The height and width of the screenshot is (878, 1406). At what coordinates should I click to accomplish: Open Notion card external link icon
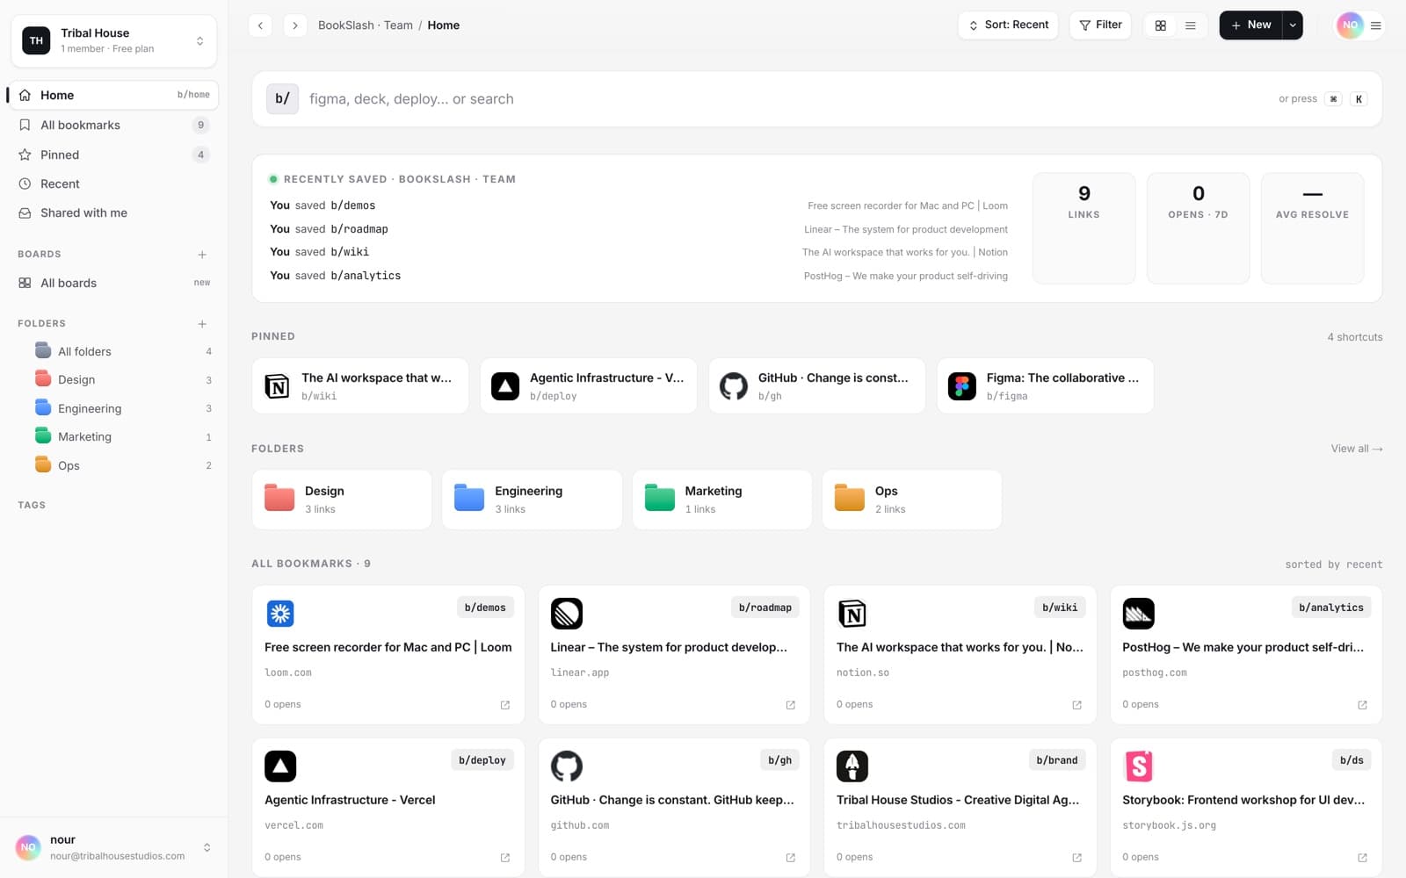tap(1077, 705)
